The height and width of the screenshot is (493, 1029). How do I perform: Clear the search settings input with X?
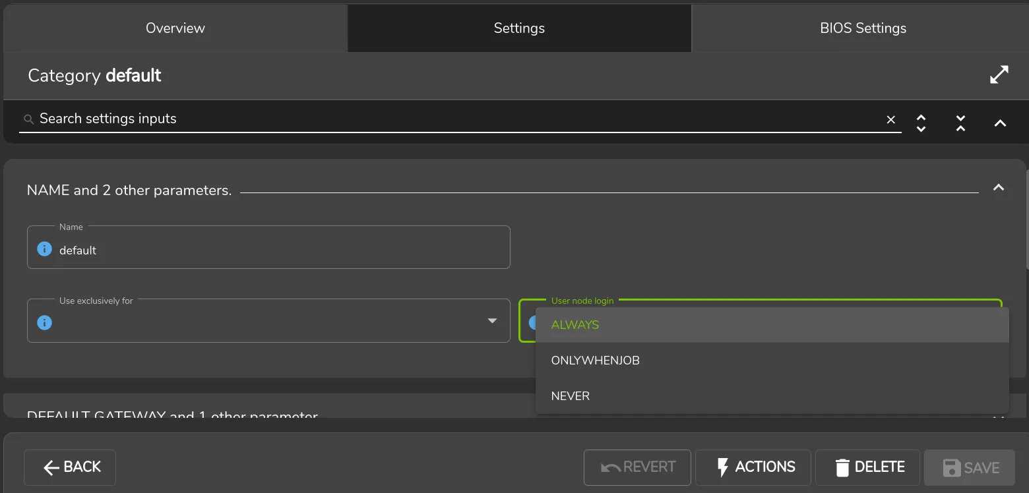click(890, 119)
